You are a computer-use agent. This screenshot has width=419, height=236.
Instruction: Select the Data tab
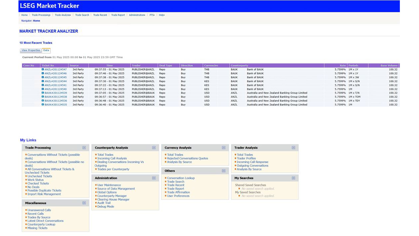pos(46,50)
